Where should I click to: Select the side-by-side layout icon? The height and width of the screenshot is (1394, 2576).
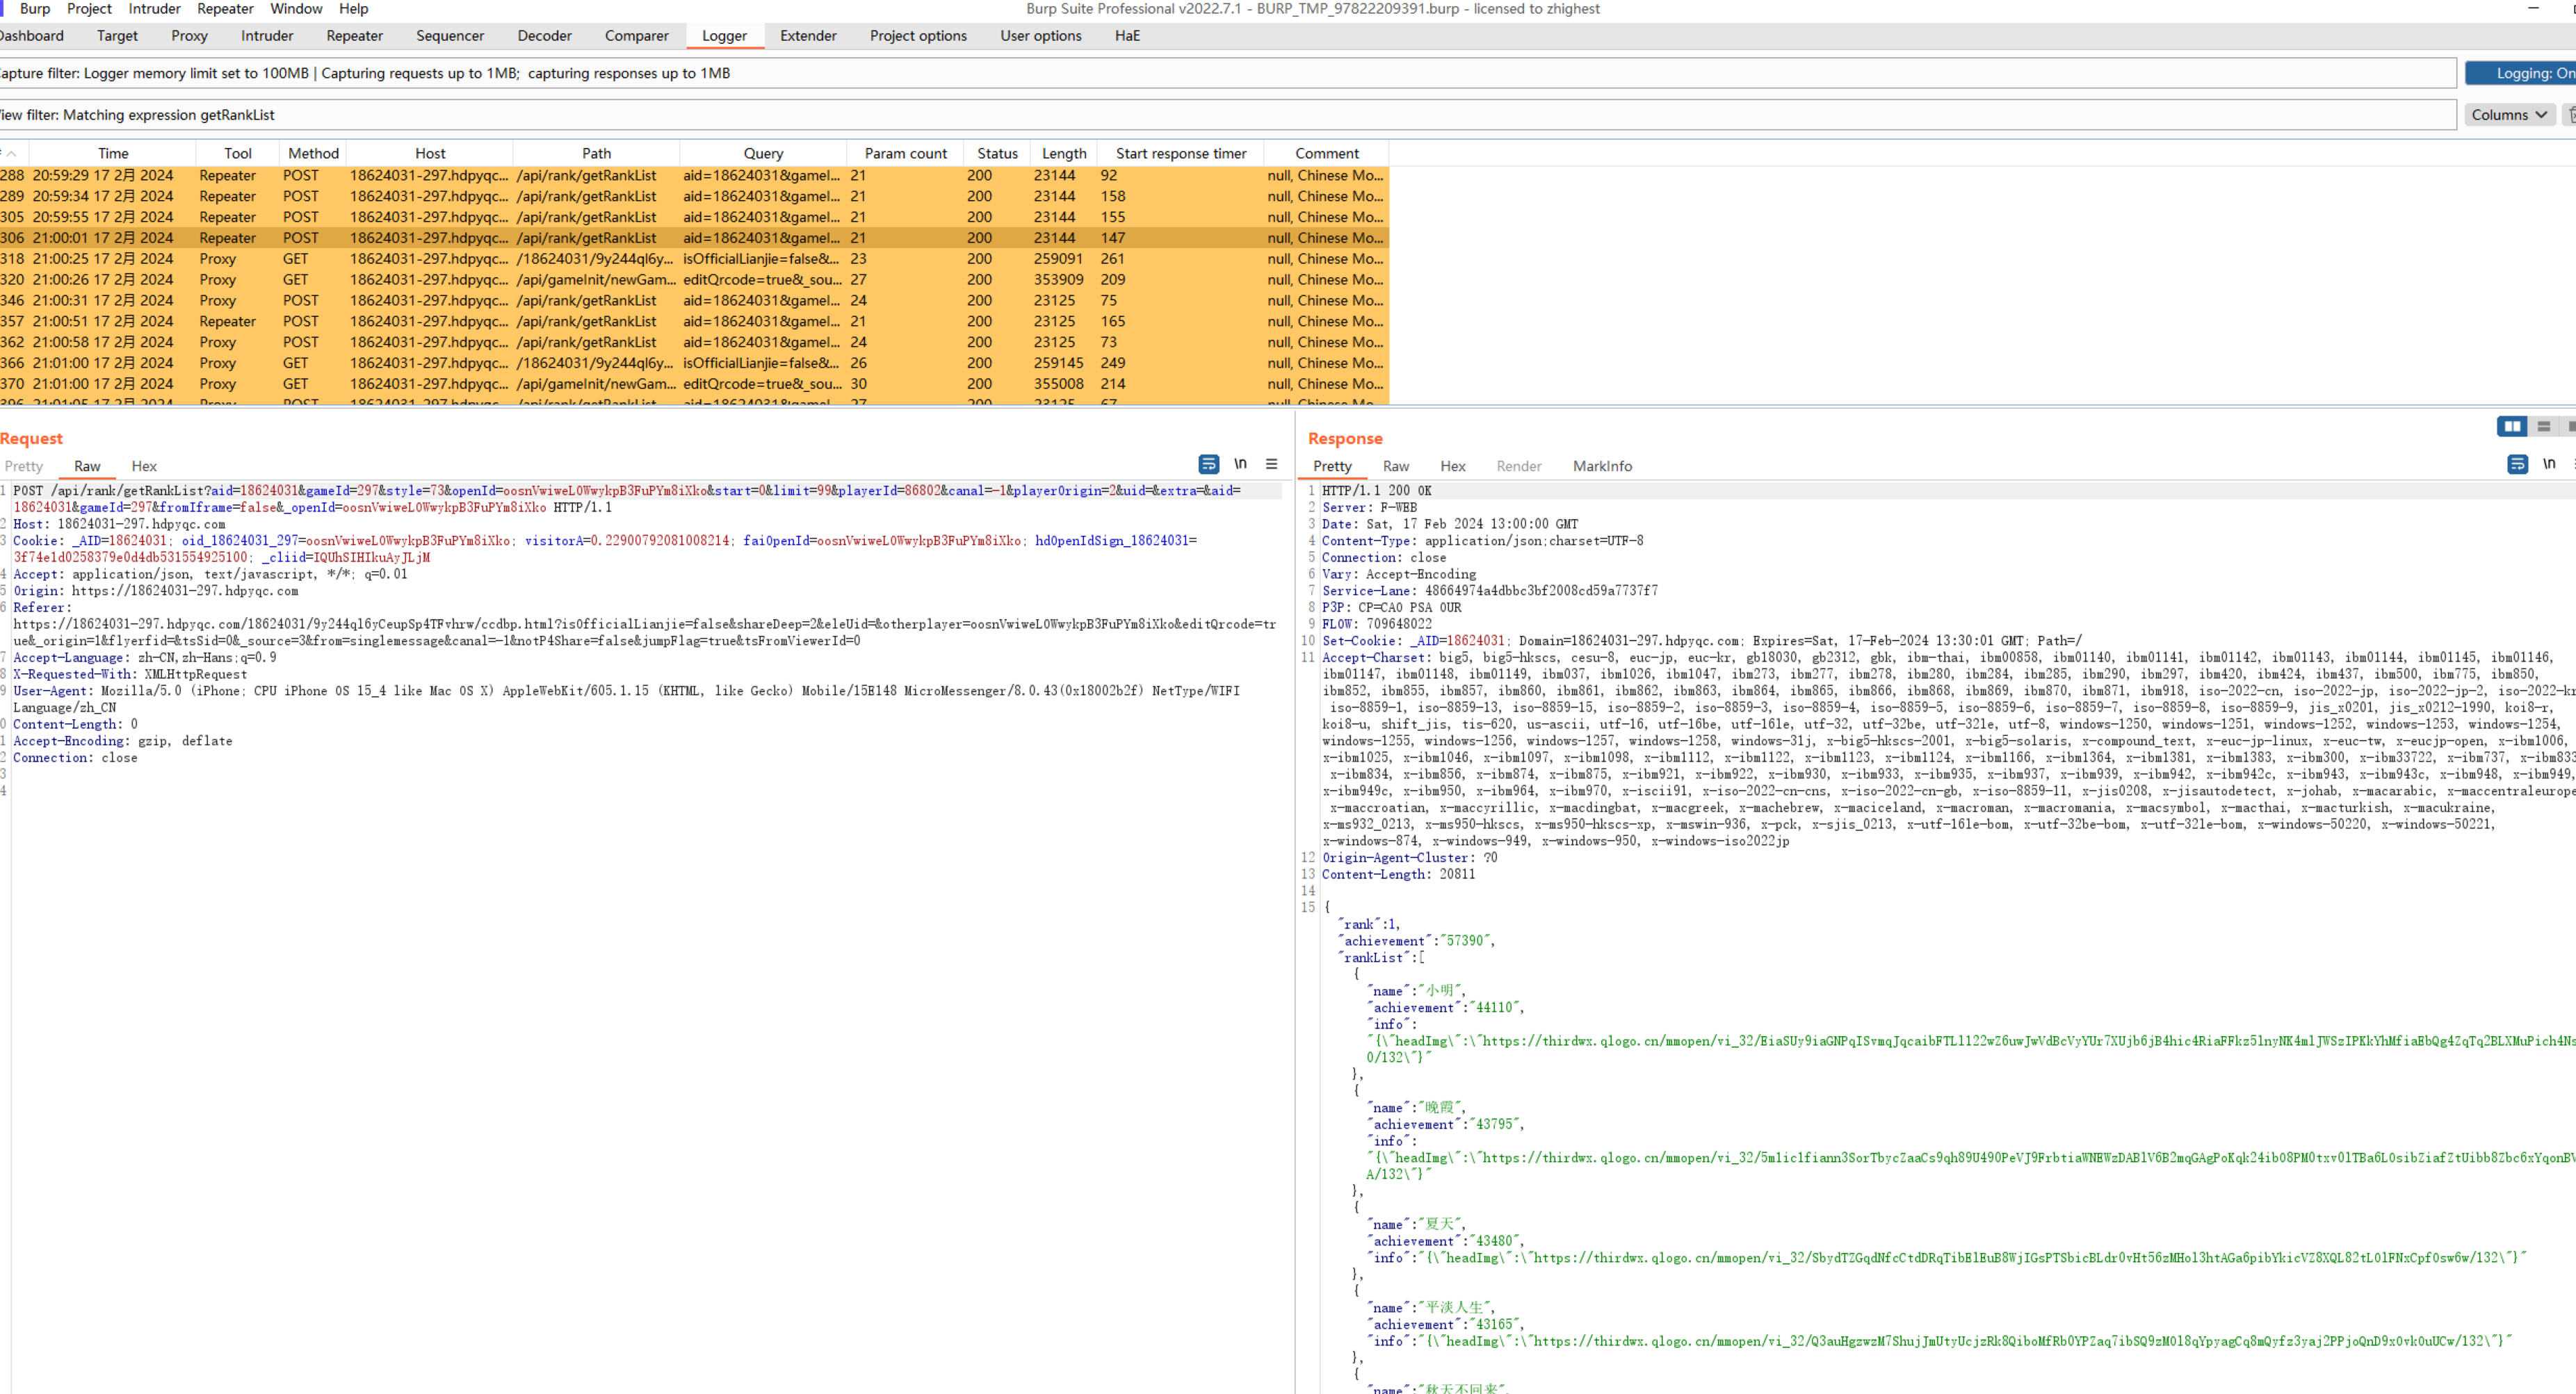pyautogui.click(x=2511, y=427)
